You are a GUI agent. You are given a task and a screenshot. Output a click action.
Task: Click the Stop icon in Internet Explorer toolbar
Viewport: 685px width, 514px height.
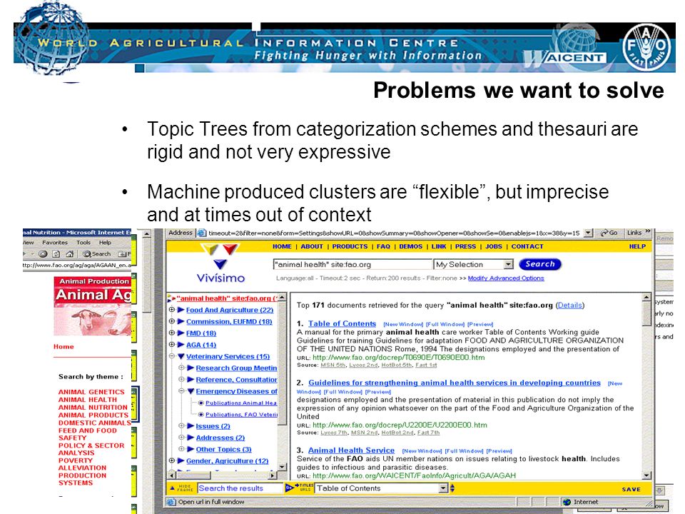tap(43, 254)
